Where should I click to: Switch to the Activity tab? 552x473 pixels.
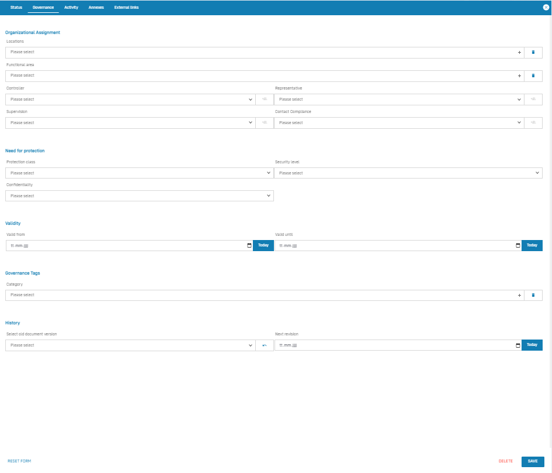(x=71, y=8)
